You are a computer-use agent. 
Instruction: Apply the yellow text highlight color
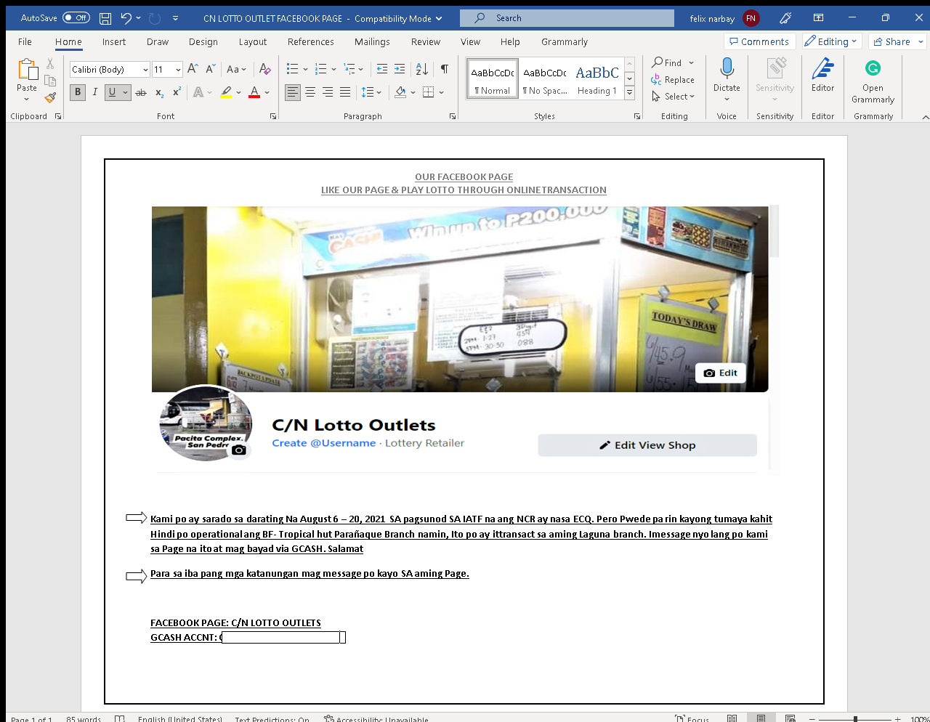click(x=227, y=92)
